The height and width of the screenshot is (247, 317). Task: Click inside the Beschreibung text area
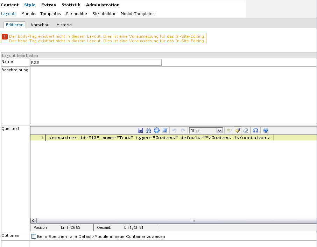point(173,95)
